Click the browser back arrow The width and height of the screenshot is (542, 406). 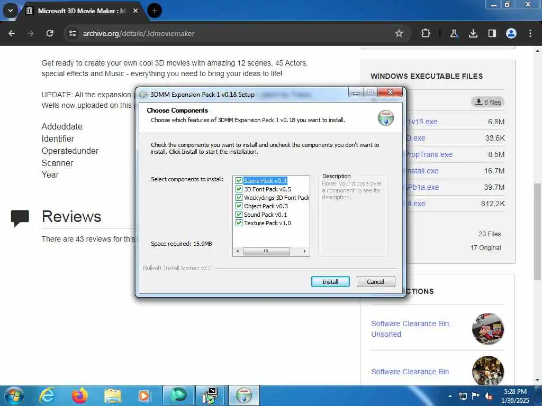12,33
